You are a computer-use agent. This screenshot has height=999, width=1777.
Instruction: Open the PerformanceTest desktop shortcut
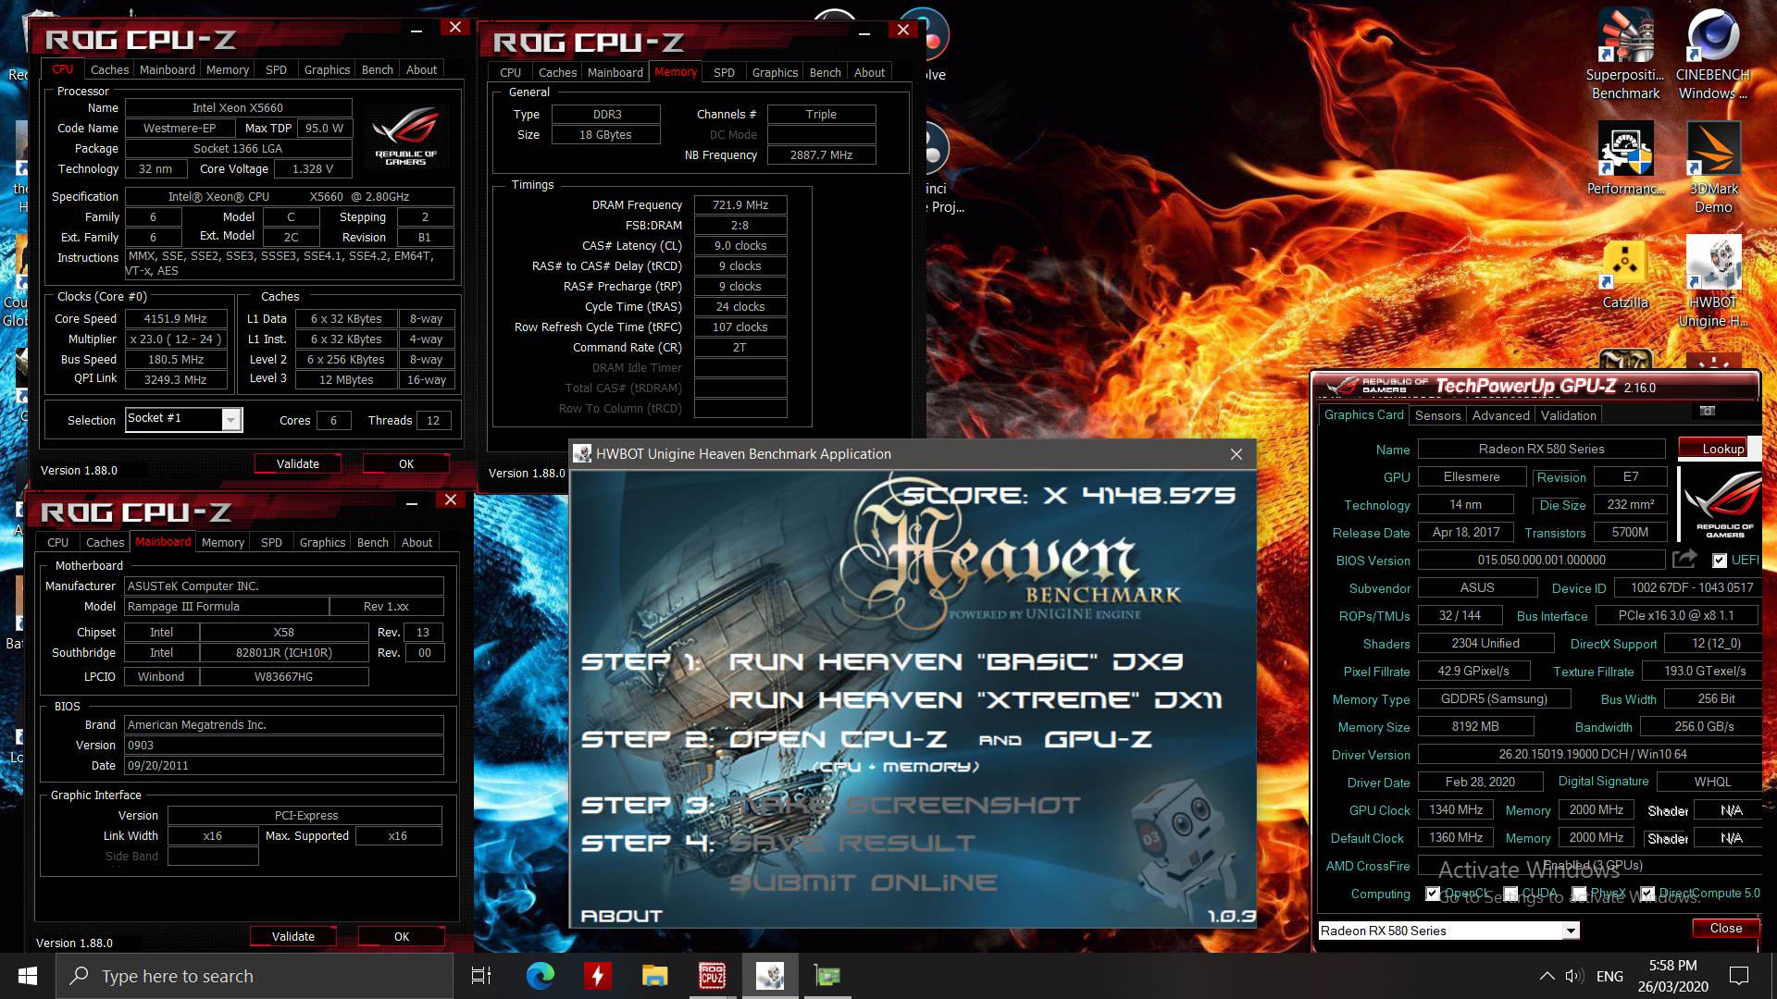point(1625,159)
